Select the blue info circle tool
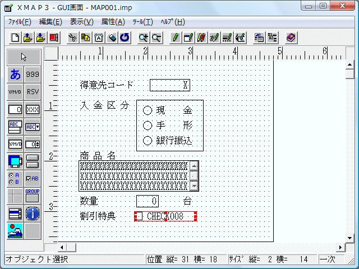Image resolution: width=359 pixels, height=269 pixels. click(33, 214)
